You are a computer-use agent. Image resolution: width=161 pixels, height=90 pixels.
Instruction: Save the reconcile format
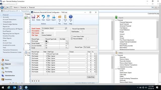coord(33,18)
